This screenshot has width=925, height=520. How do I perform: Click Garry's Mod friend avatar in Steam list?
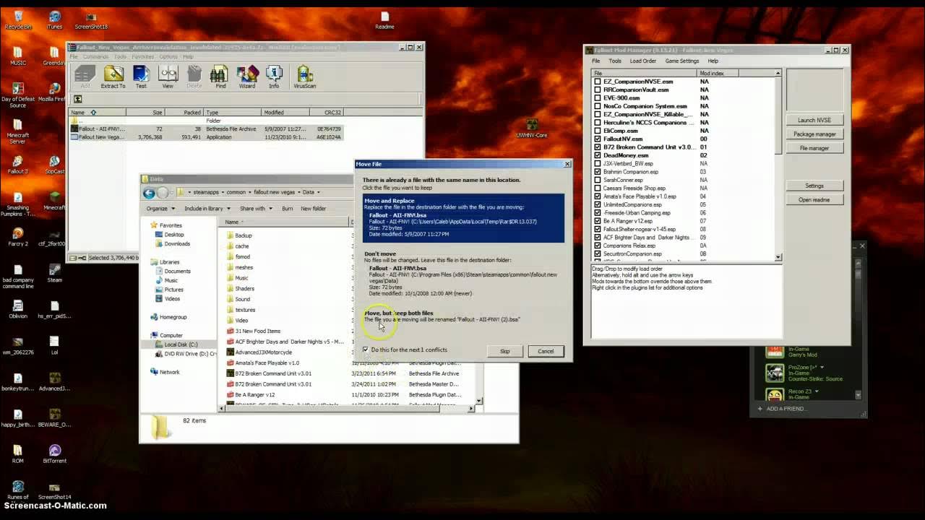point(775,352)
